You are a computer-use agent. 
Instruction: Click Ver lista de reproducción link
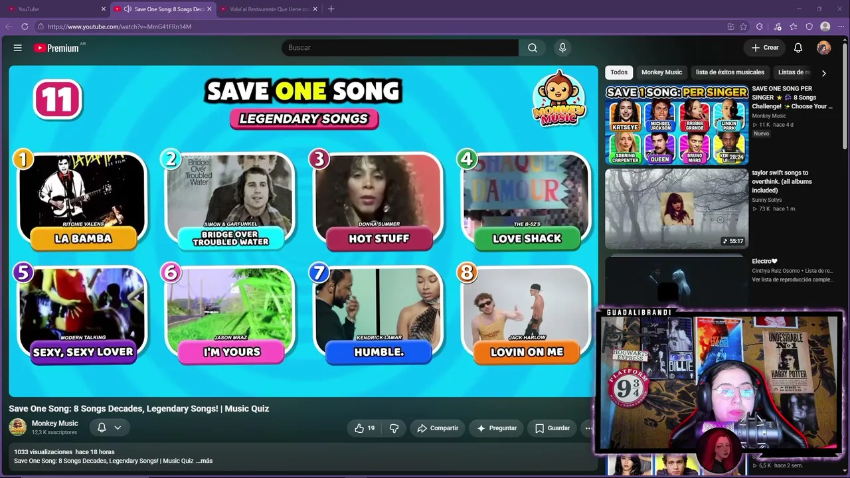click(x=792, y=280)
